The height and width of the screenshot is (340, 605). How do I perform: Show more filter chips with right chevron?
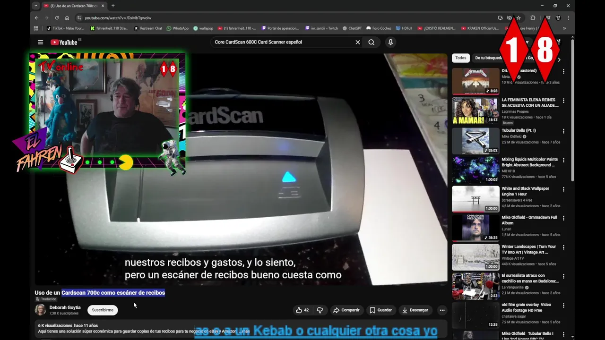[559, 59]
